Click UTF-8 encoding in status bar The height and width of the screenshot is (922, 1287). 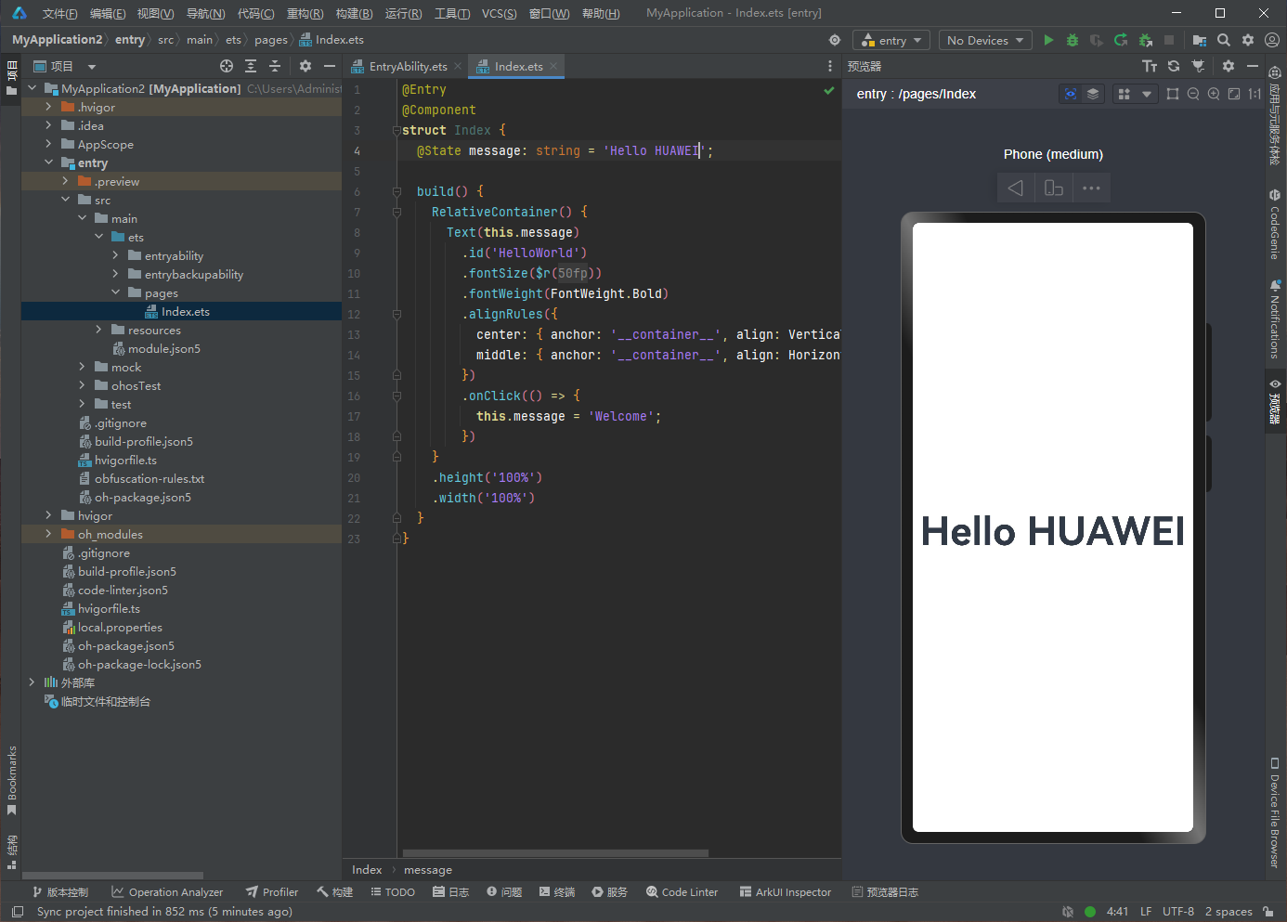pyautogui.click(x=1178, y=912)
